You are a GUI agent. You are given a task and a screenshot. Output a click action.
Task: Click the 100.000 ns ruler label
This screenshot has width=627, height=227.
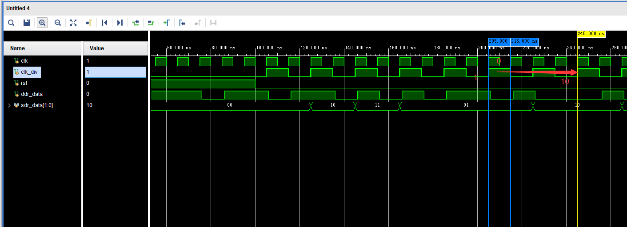pyautogui.click(x=269, y=48)
